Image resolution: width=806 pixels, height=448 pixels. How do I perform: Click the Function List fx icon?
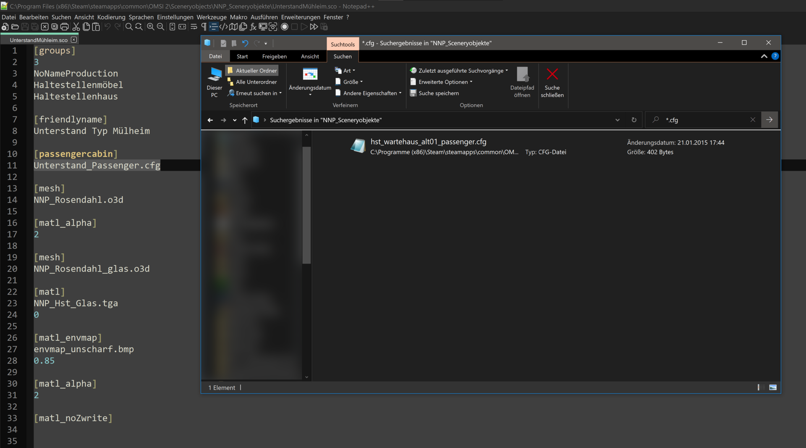pos(253,27)
